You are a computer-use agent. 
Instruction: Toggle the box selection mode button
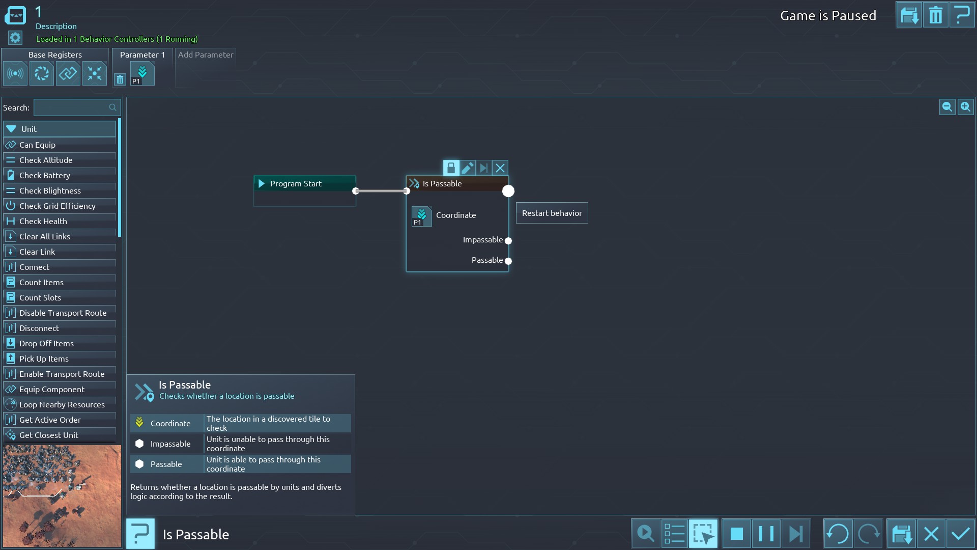click(x=703, y=534)
